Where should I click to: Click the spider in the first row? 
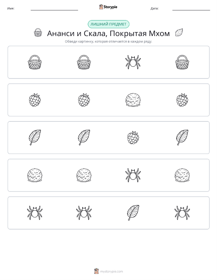133,62
